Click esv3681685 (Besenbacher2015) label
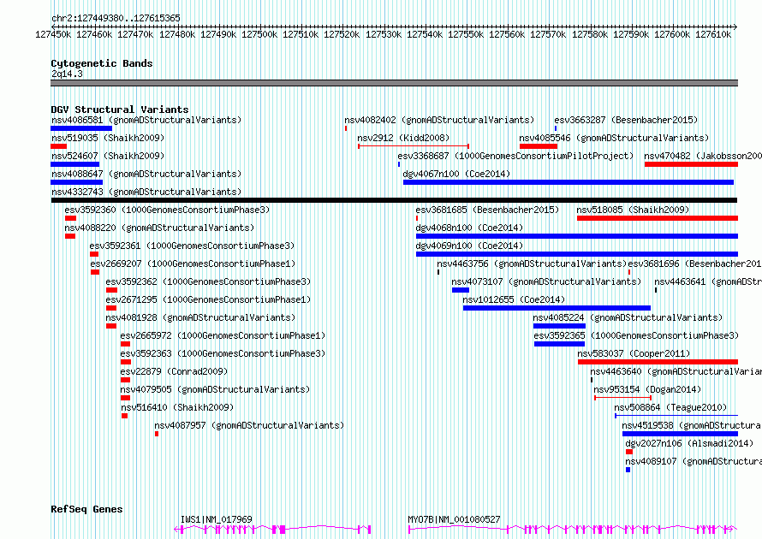Image resolution: width=762 pixels, height=539 pixels. click(x=487, y=210)
